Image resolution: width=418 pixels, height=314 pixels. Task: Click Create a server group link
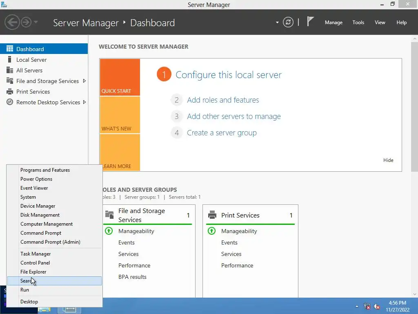pyautogui.click(x=222, y=133)
